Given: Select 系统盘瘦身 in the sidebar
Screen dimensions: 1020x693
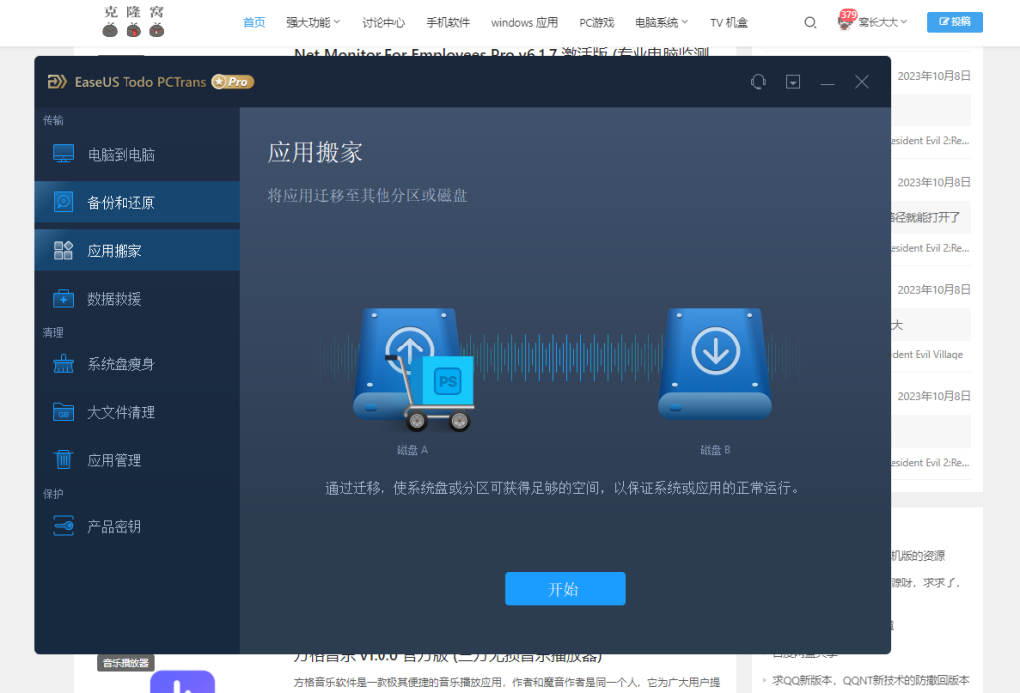Looking at the screenshot, I should tap(137, 364).
